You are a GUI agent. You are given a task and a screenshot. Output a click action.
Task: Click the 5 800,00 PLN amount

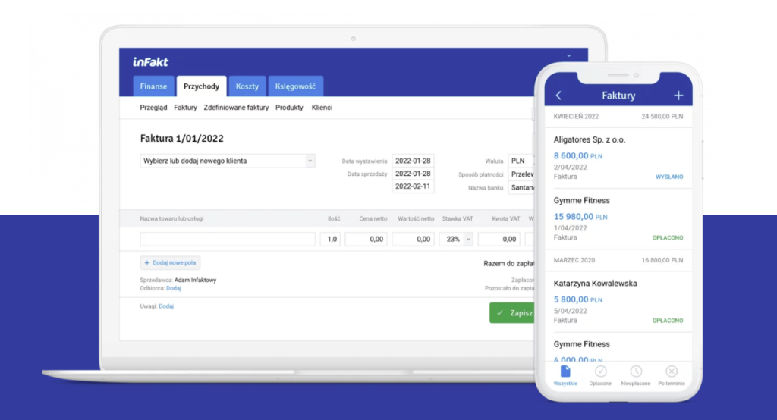pos(577,299)
